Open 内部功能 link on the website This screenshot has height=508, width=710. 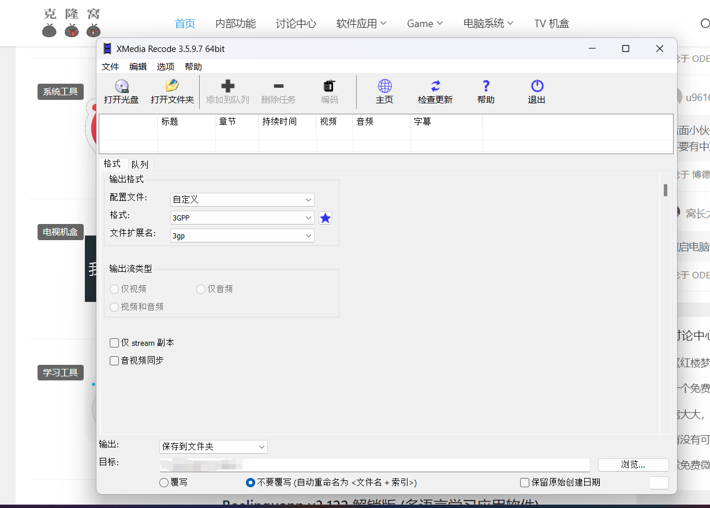(236, 24)
